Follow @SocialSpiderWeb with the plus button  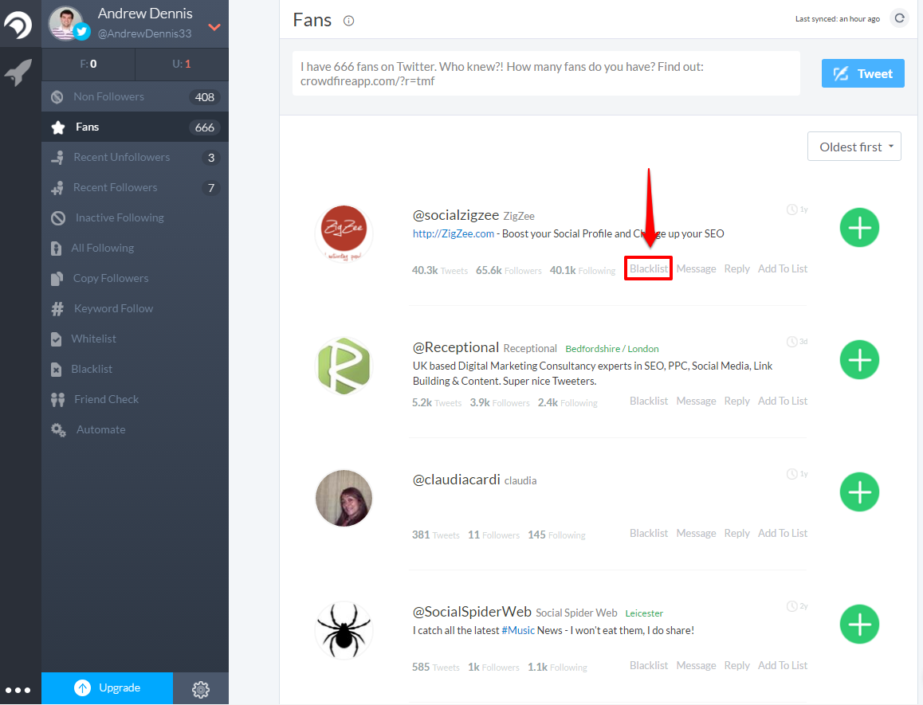click(x=859, y=624)
